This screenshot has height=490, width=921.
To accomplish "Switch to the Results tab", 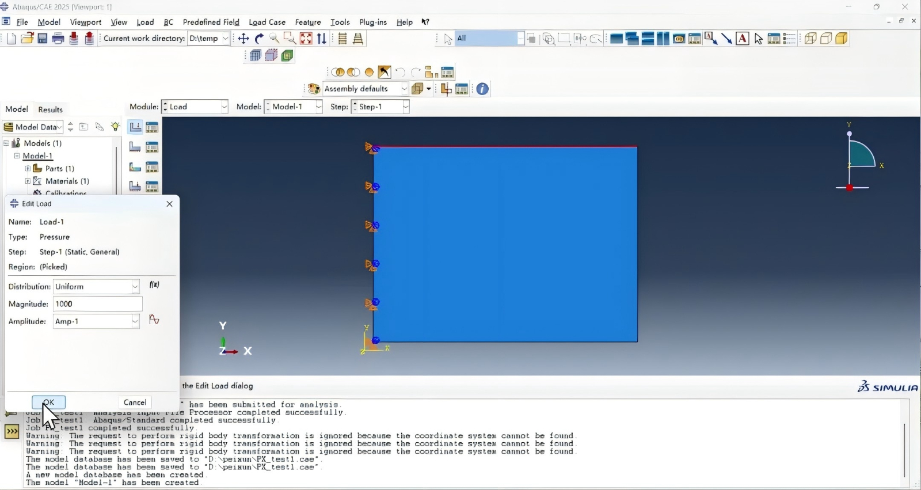I will click(50, 109).
